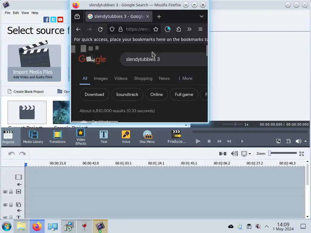Select Sample Project thumbnail
Image resolution: width=311 pixels, height=233 pixels.
[x=61, y=112]
